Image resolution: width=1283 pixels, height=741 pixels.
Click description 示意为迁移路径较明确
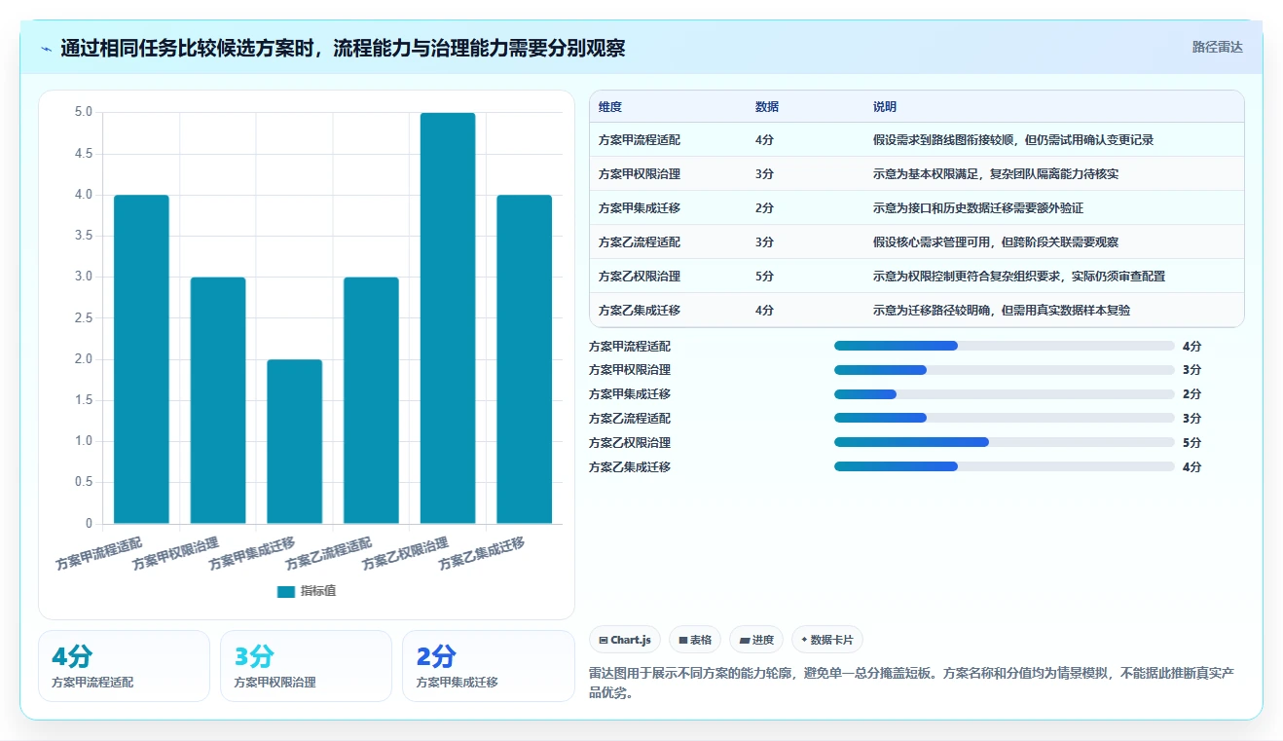[1002, 311]
